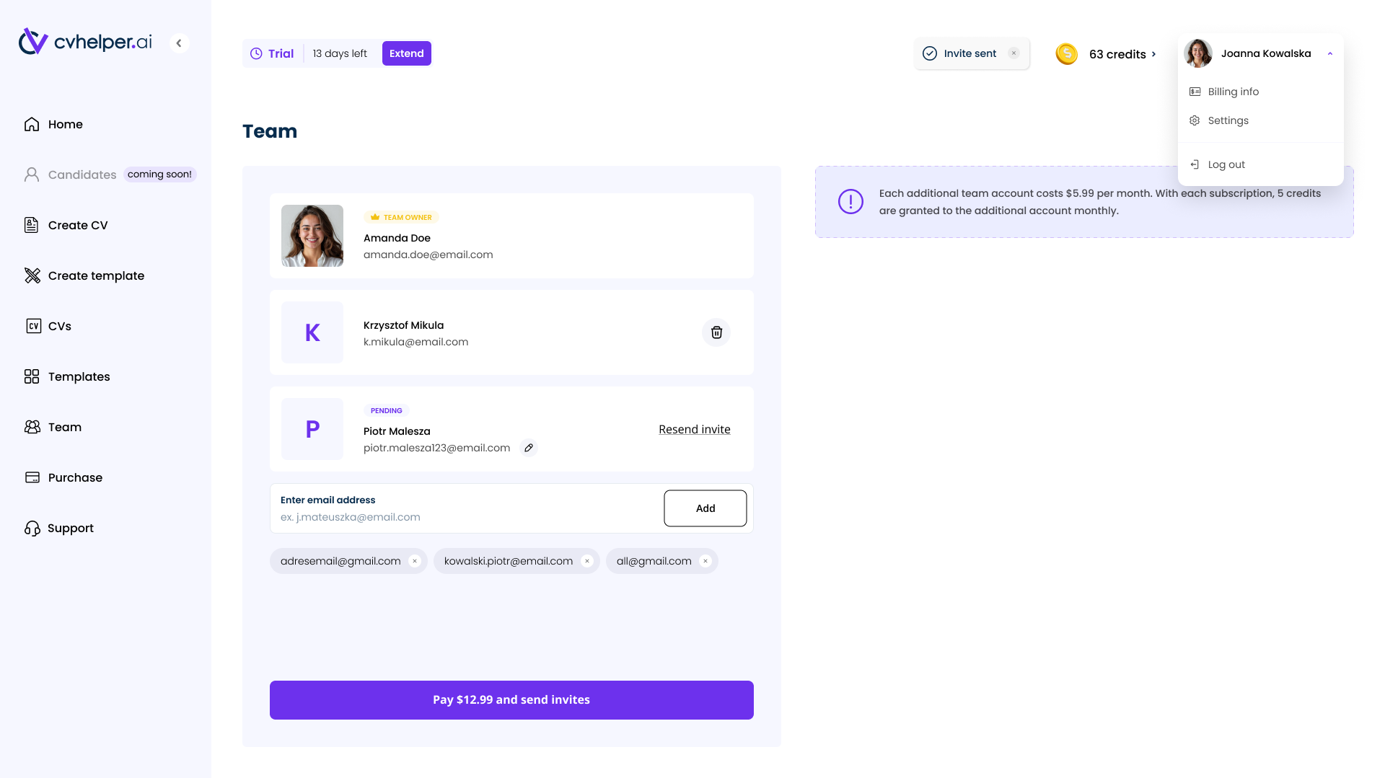The width and height of the screenshot is (1385, 778).
Task: Remove the adresemail@gmail.com chip
Action: [415, 561]
